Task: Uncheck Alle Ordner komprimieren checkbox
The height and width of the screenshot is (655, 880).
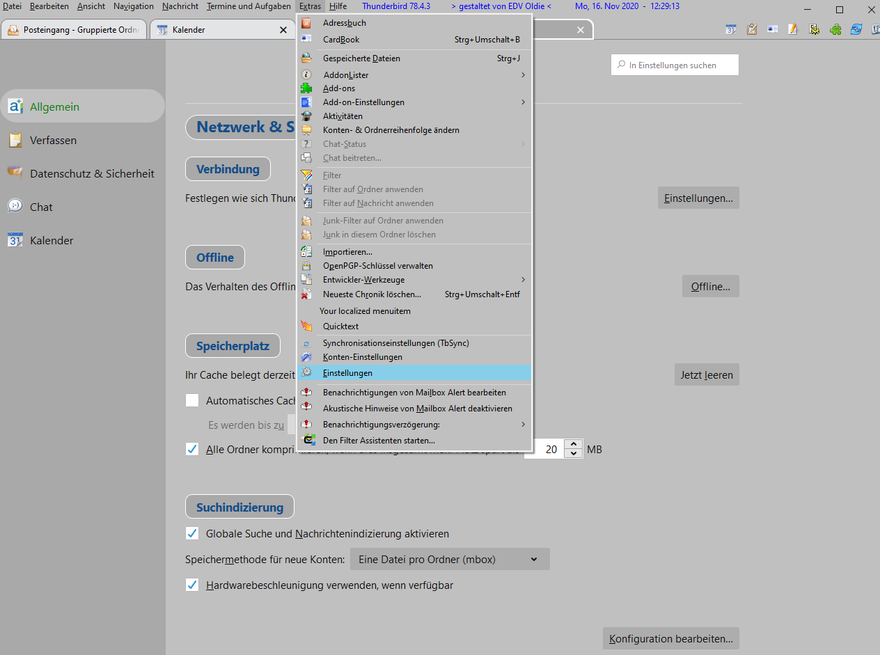Action: [x=192, y=449]
